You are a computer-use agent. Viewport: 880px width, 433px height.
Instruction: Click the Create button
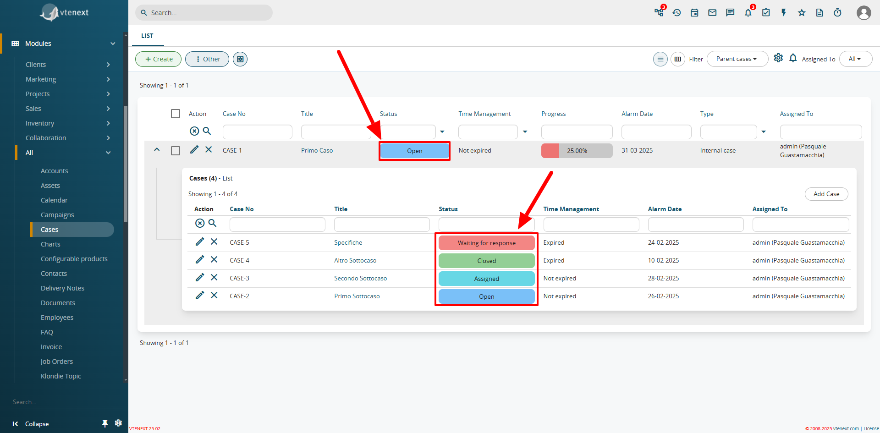click(159, 59)
